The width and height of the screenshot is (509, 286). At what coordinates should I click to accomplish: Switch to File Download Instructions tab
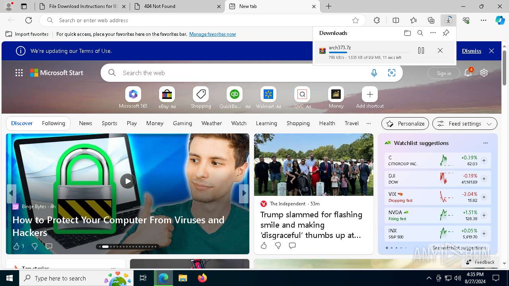pos(82,6)
